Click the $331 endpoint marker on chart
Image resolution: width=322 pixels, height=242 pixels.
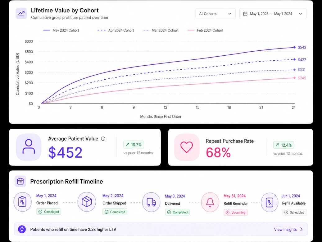coord(294,70)
